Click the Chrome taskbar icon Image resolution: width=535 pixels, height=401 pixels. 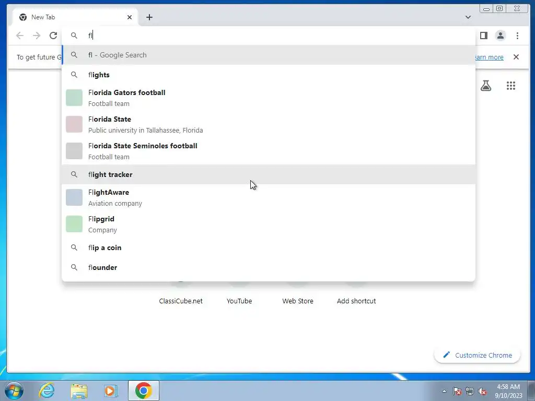(x=144, y=391)
